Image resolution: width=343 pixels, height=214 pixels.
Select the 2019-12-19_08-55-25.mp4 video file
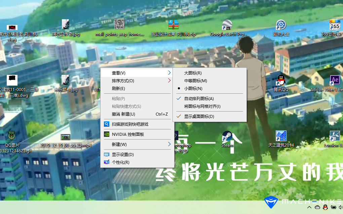click(x=66, y=140)
